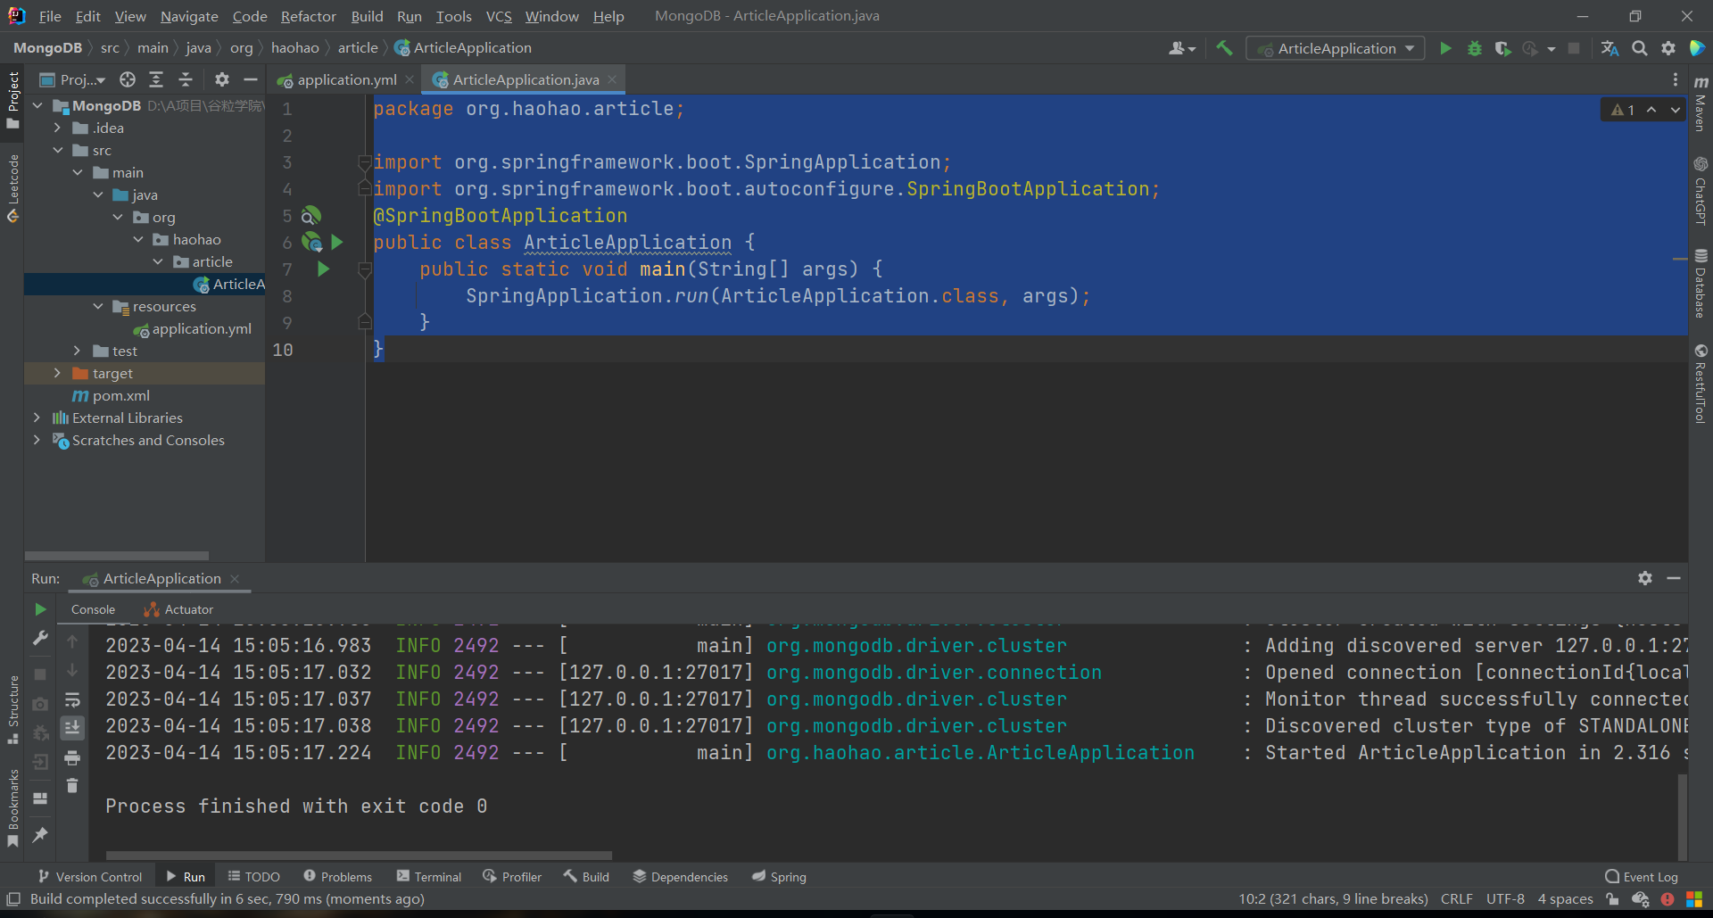Open the RestfulTool side panel
The height and width of the screenshot is (918, 1713).
(x=1701, y=384)
